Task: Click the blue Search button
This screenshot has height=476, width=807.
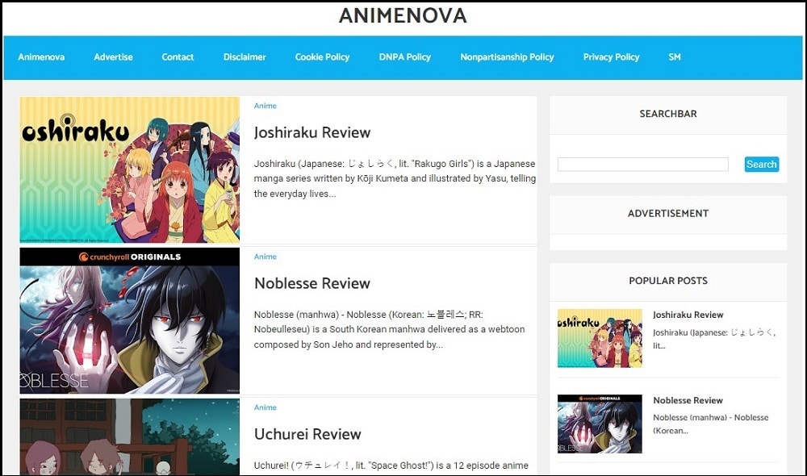Action: (762, 164)
